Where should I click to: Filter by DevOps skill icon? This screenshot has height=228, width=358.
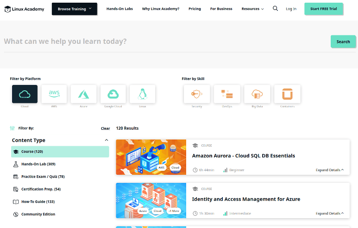(227, 94)
